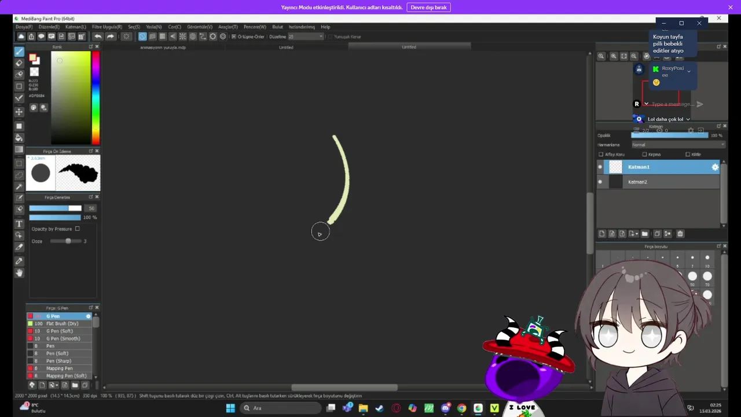
Task: Add a new brush in brush panel
Action: (x=42, y=385)
